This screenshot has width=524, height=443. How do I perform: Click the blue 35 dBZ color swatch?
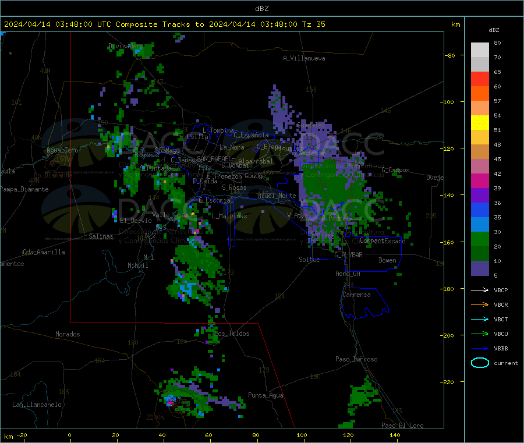tap(480, 210)
